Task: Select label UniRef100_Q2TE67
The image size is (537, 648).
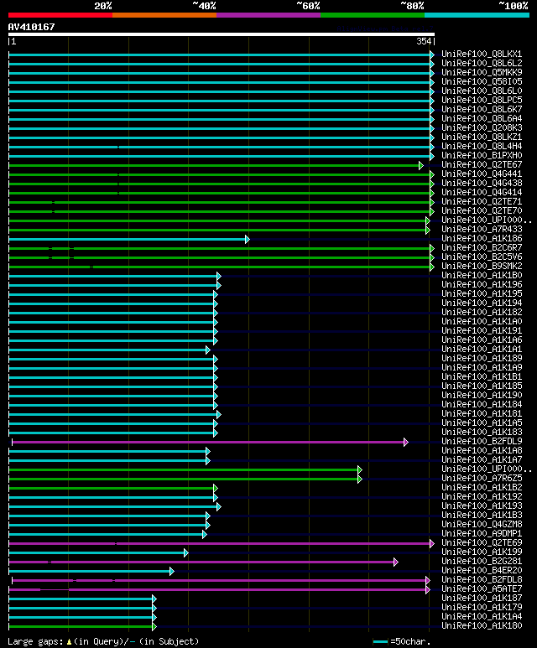Action: [x=482, y=164]
